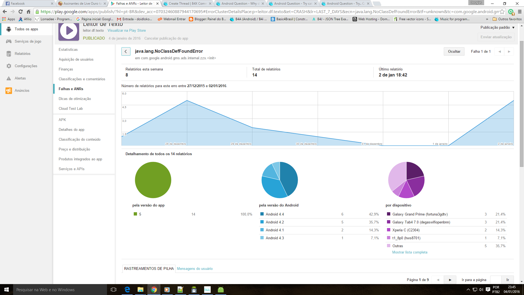Bookmark page with star icon

[502, 11]
